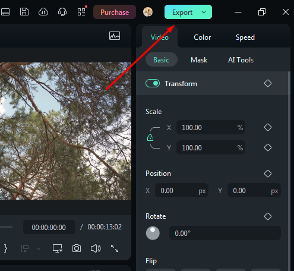294x271 pixels.
Task: Click the mark out curly brace icon
Action: pyautogui.click(x=5, y=248)
